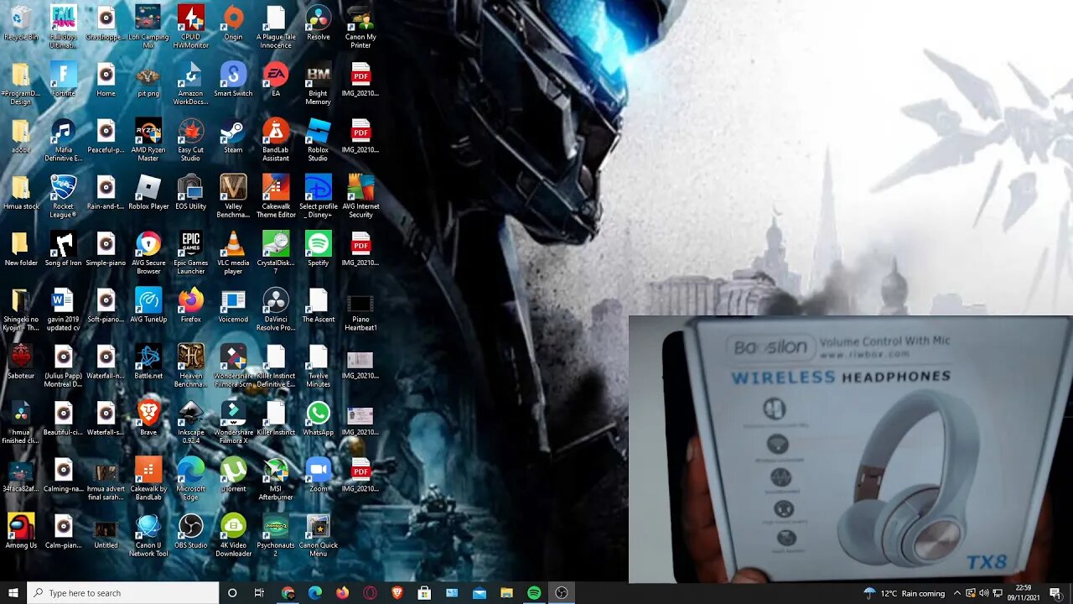Select the Piano Heartbeat1 video file
Viewport: 1073px width, 604px height.
click(x=360, y=309)
